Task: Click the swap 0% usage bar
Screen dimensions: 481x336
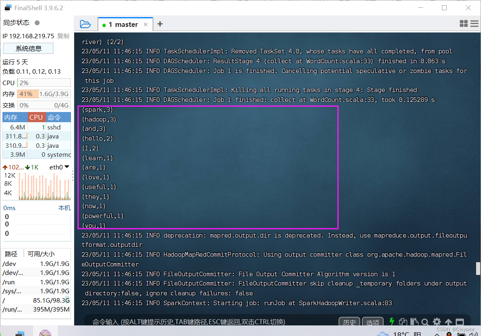Action: click(44, 105)
